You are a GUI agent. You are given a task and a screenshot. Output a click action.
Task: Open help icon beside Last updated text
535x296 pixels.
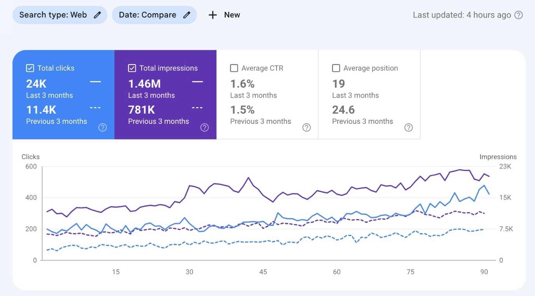(x=518, y=15)
